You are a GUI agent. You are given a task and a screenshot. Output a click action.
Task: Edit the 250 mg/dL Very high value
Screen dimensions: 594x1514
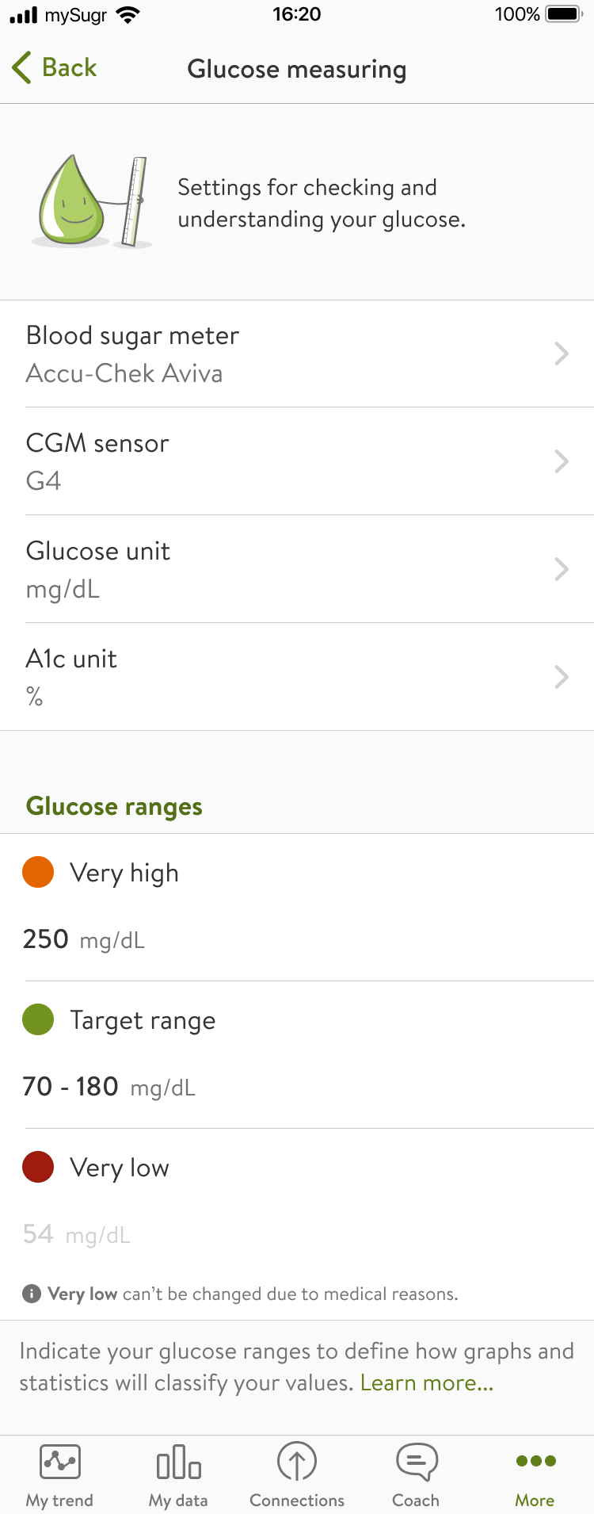(84, 939)
